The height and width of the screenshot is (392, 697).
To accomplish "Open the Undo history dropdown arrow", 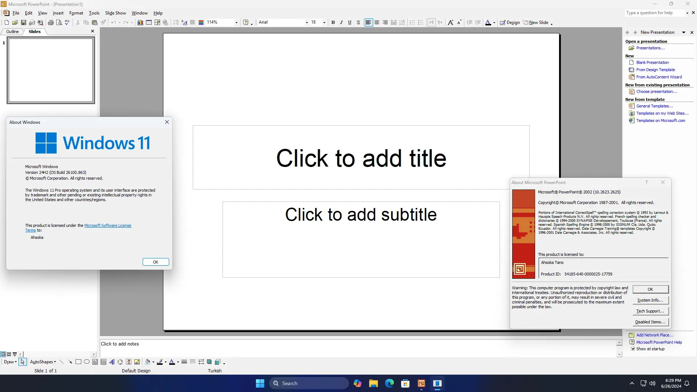I will coord(119,23).
